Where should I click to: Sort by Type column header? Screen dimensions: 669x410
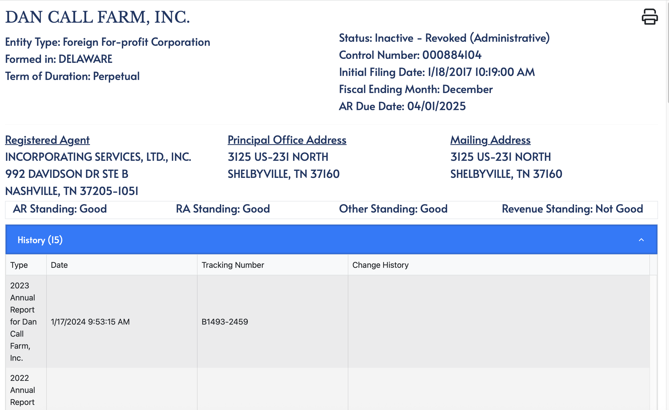point(19,265)
